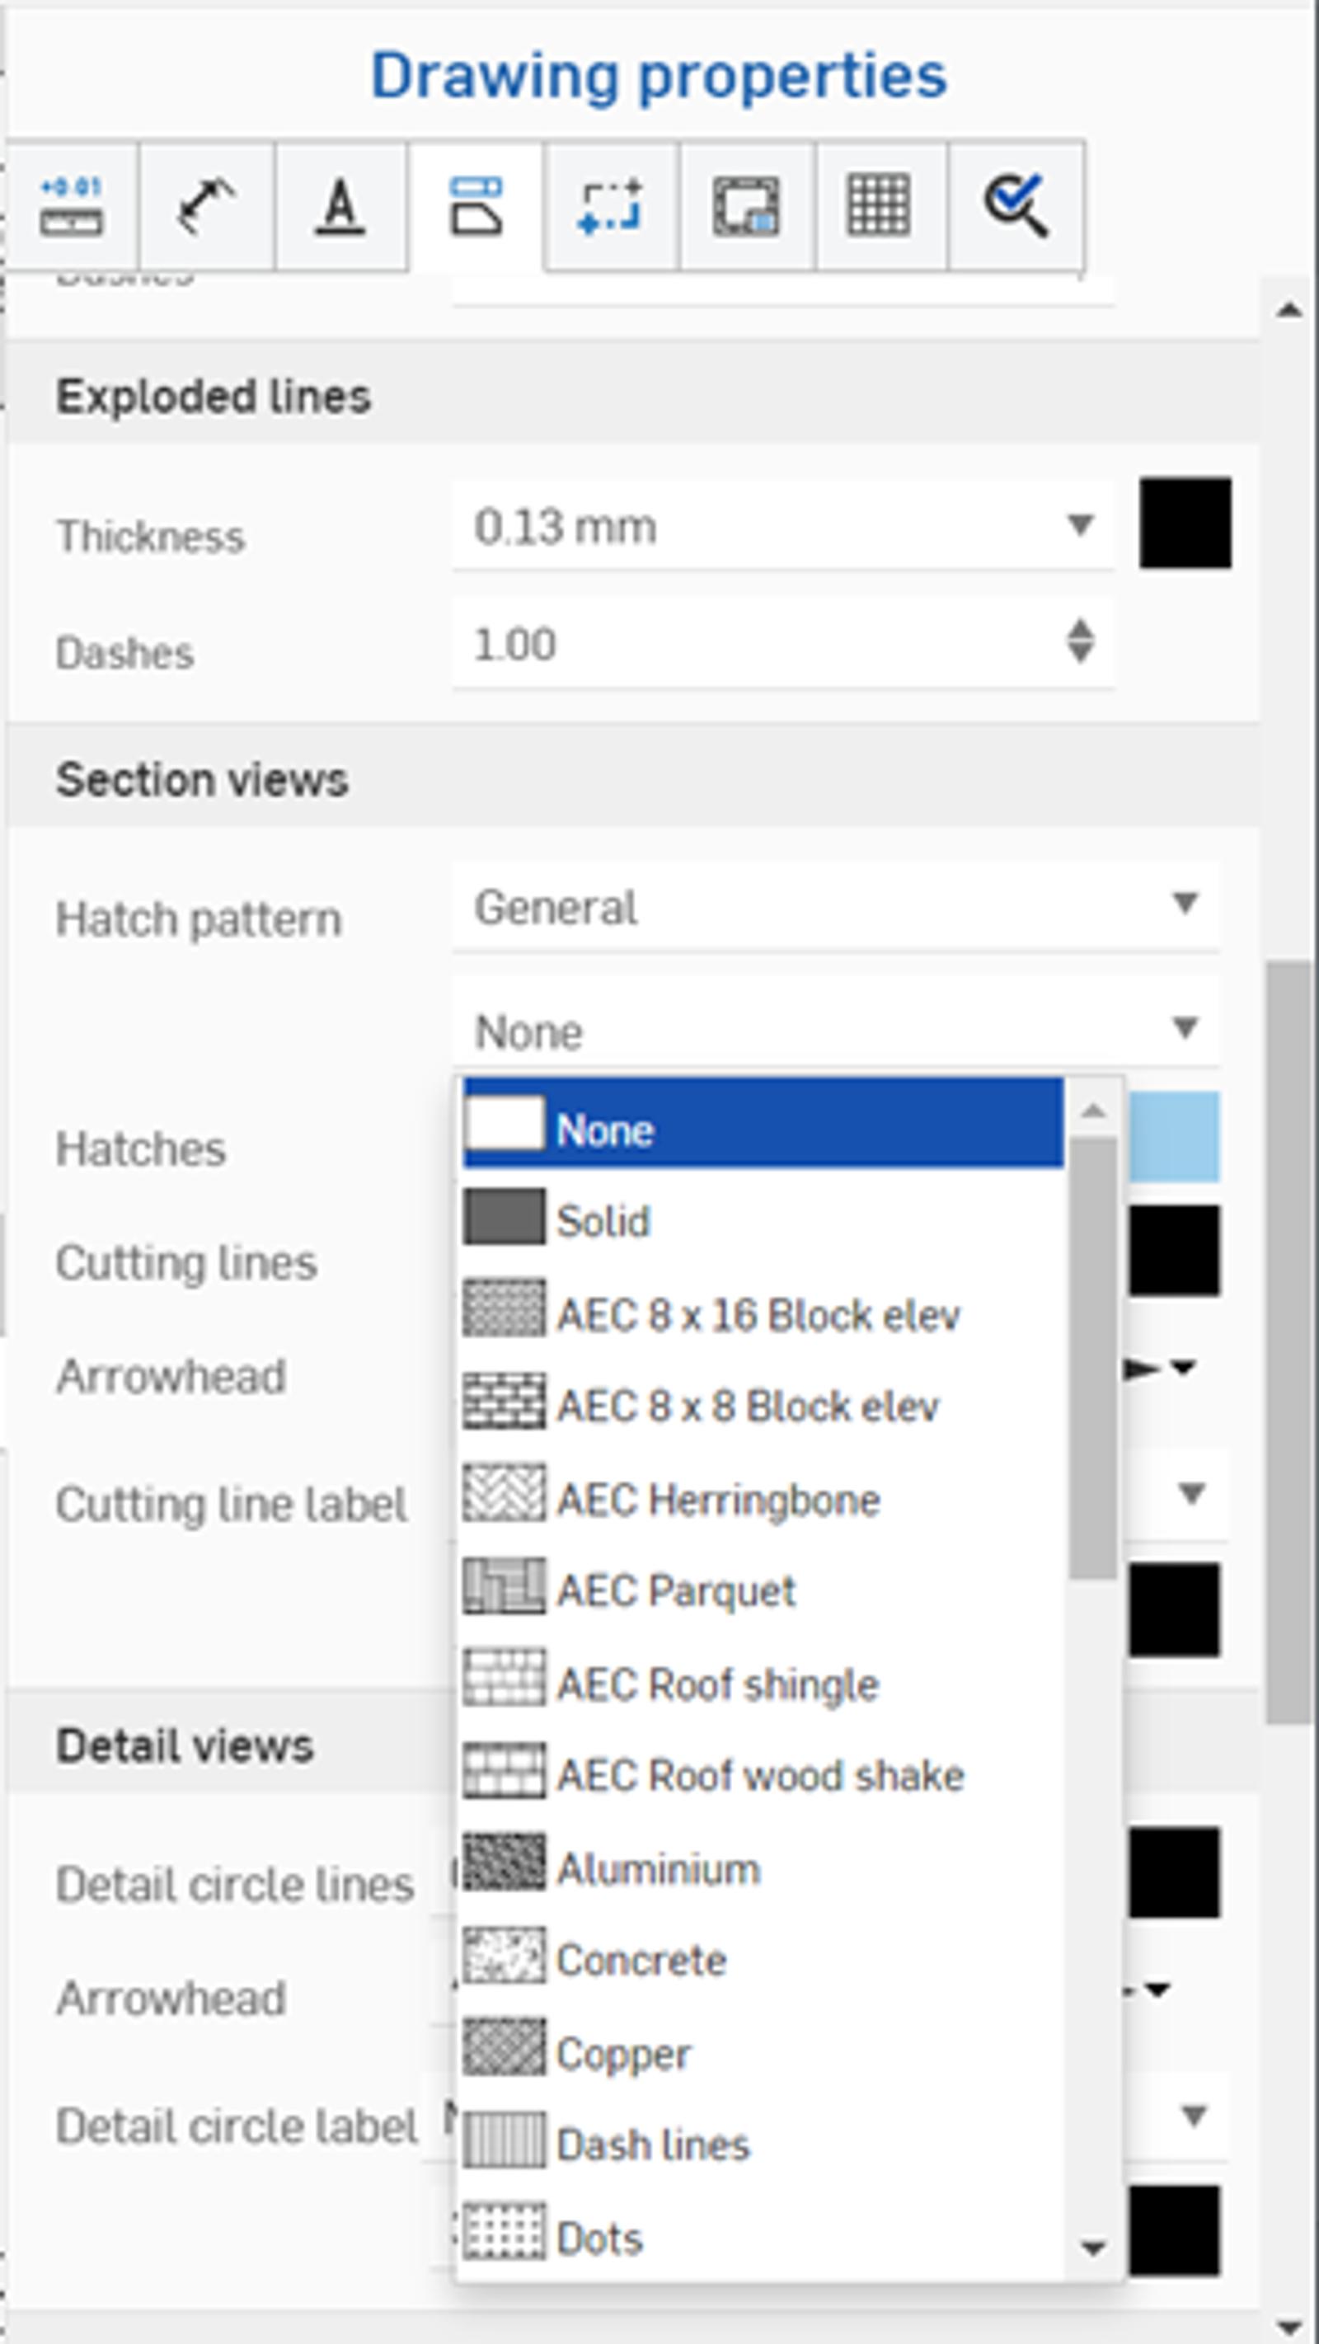Open the sheet format settings tab icon
The height and width of the screenshot is (2344, 1319).
tap(746, 207)
